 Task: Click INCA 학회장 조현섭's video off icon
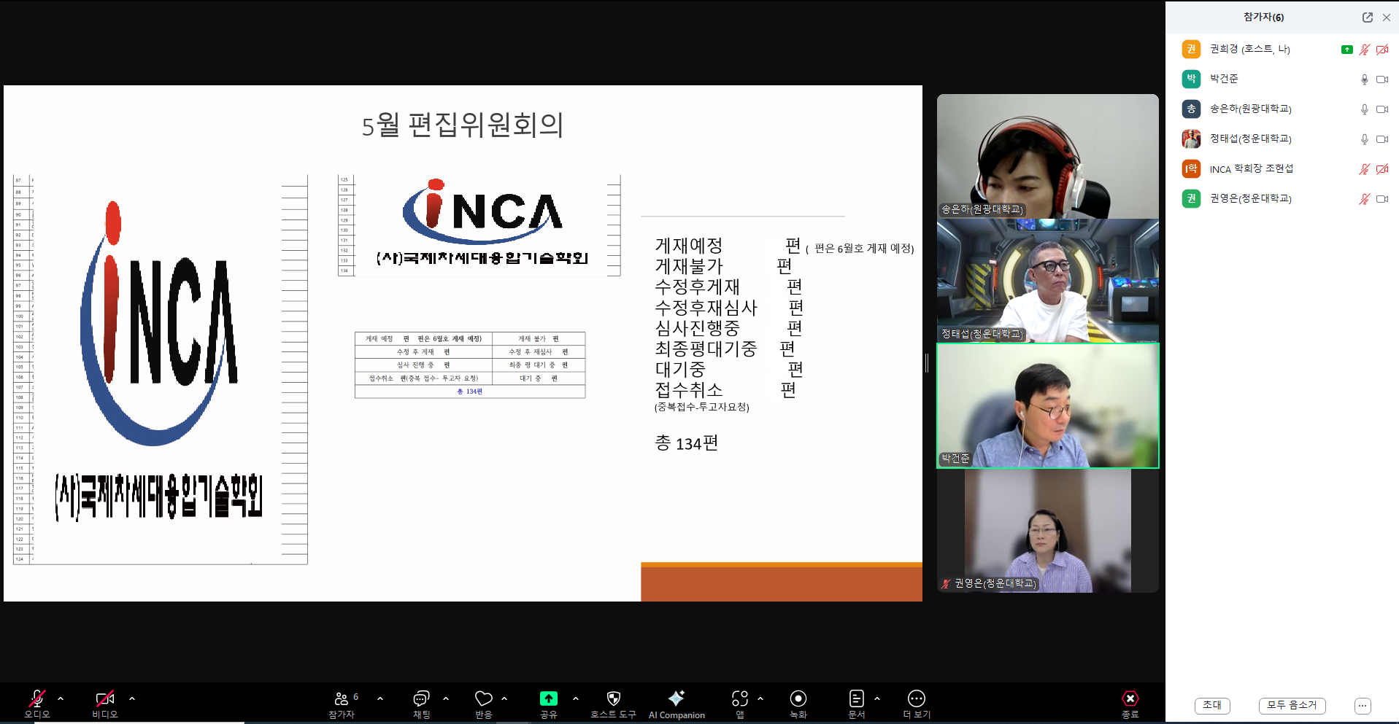1382,169
